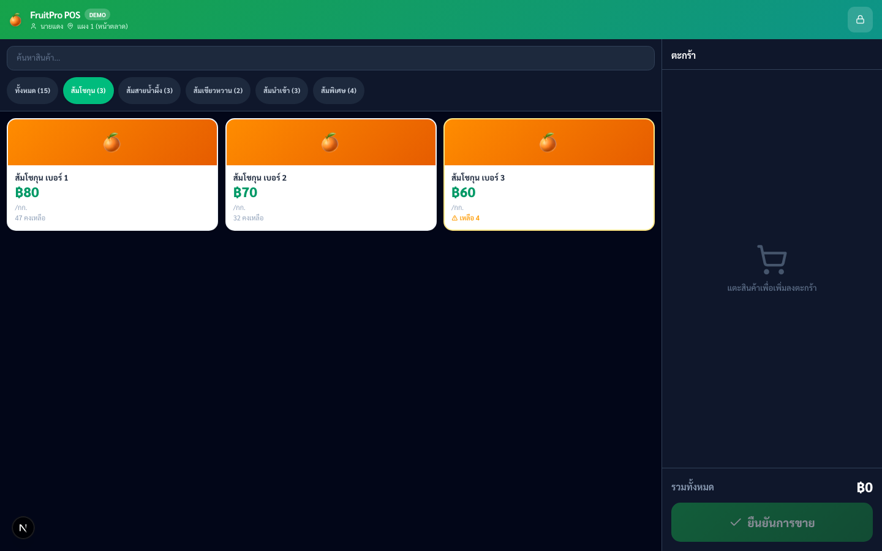This screenshot has height=551, width=882.
Task: Click the DEMO badge
Action: coord(97,15)
